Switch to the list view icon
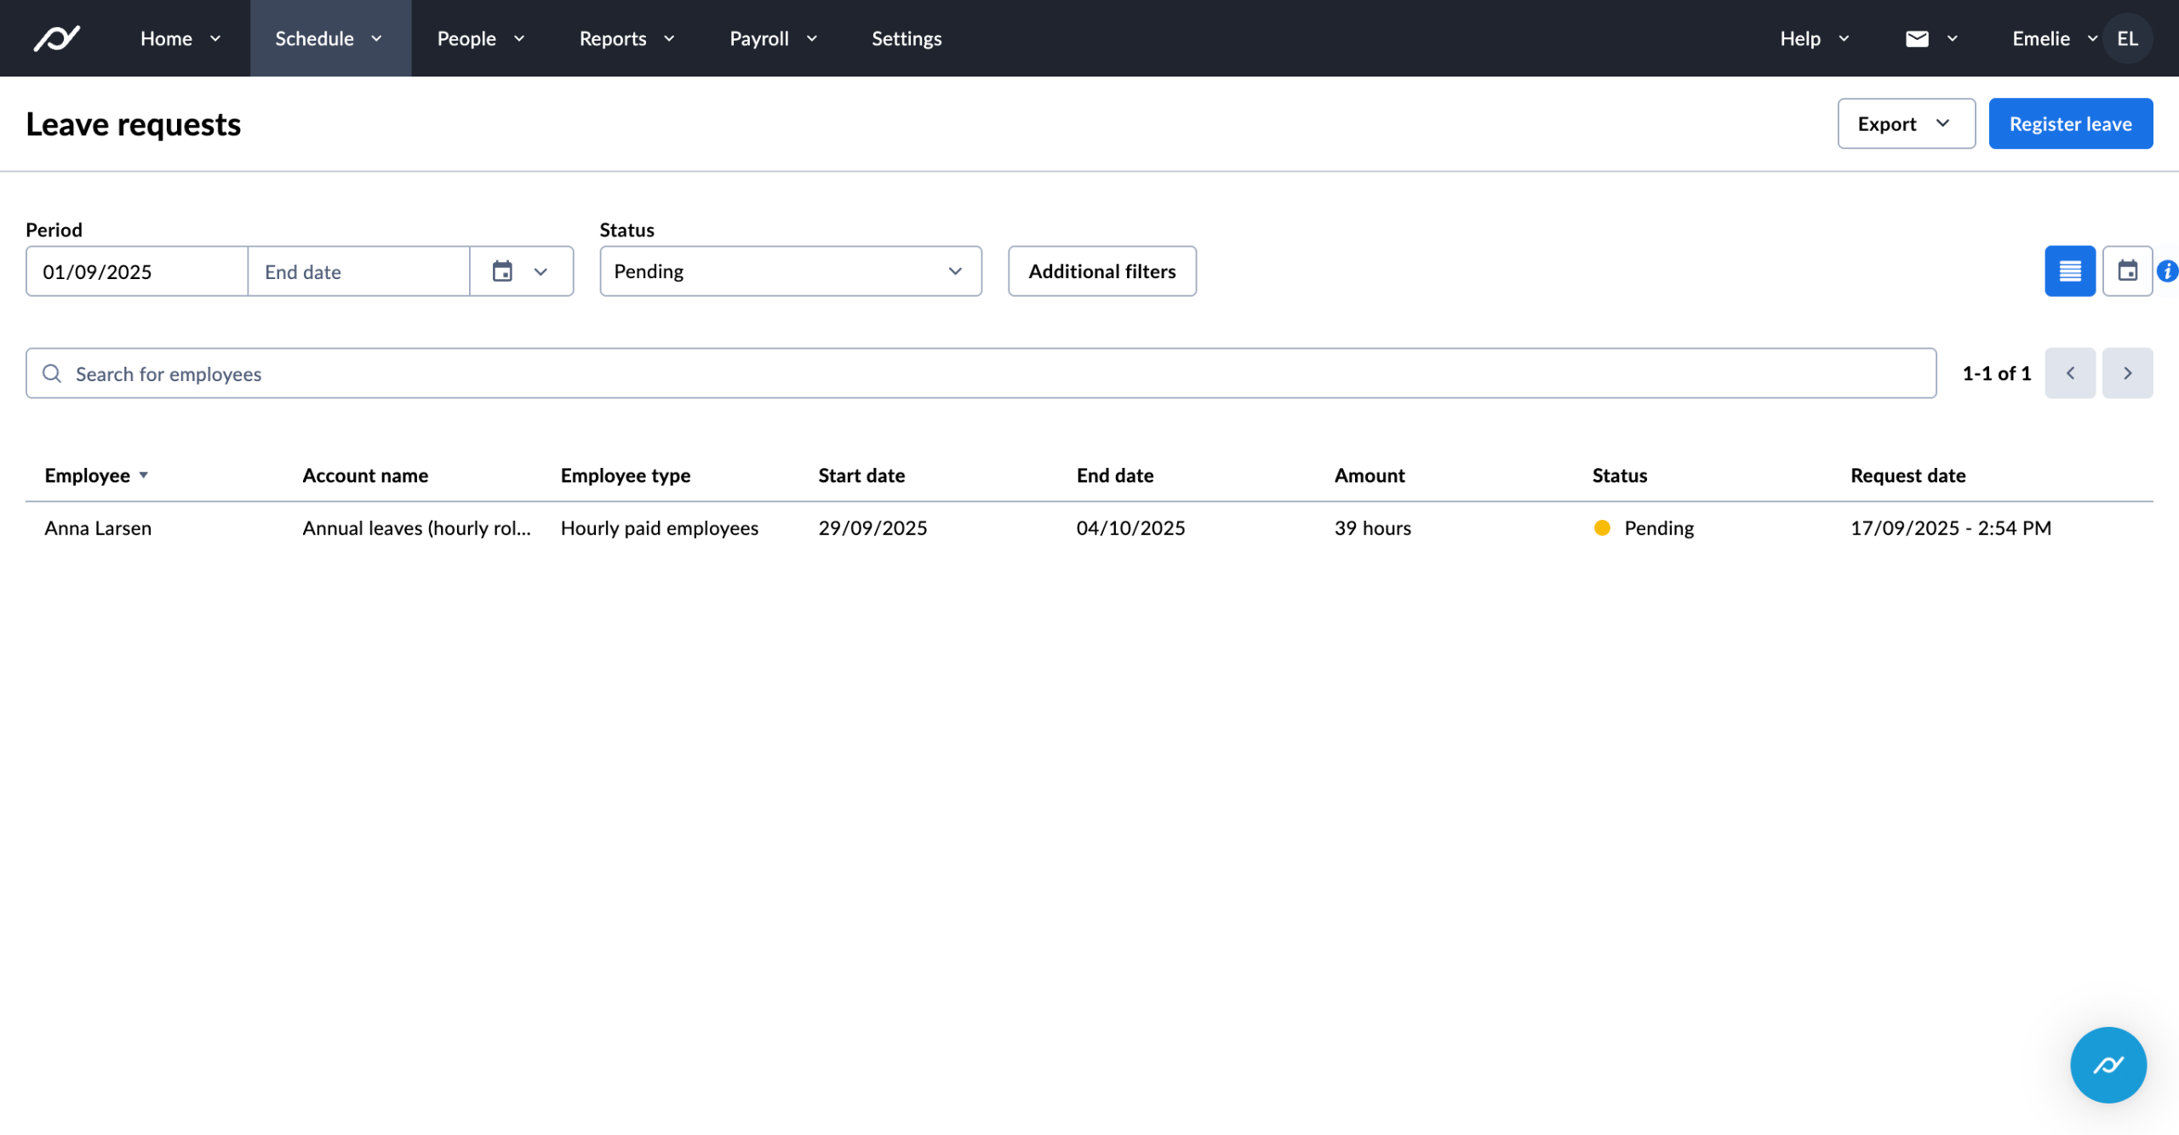Image resolution: width=2179 pixels, height=1135 pixels. [x=2069, y=271]
